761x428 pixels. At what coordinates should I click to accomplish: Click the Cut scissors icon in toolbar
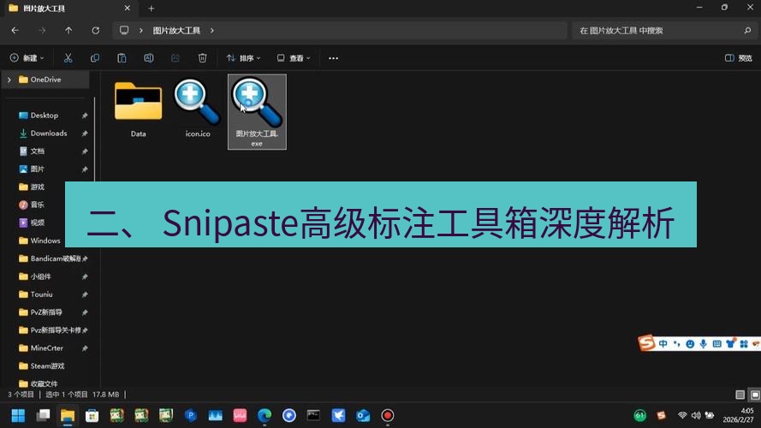[x=68, y=58]
